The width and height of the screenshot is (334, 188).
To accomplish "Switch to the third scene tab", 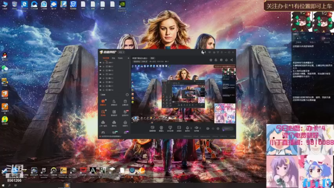I will (120, 58).
